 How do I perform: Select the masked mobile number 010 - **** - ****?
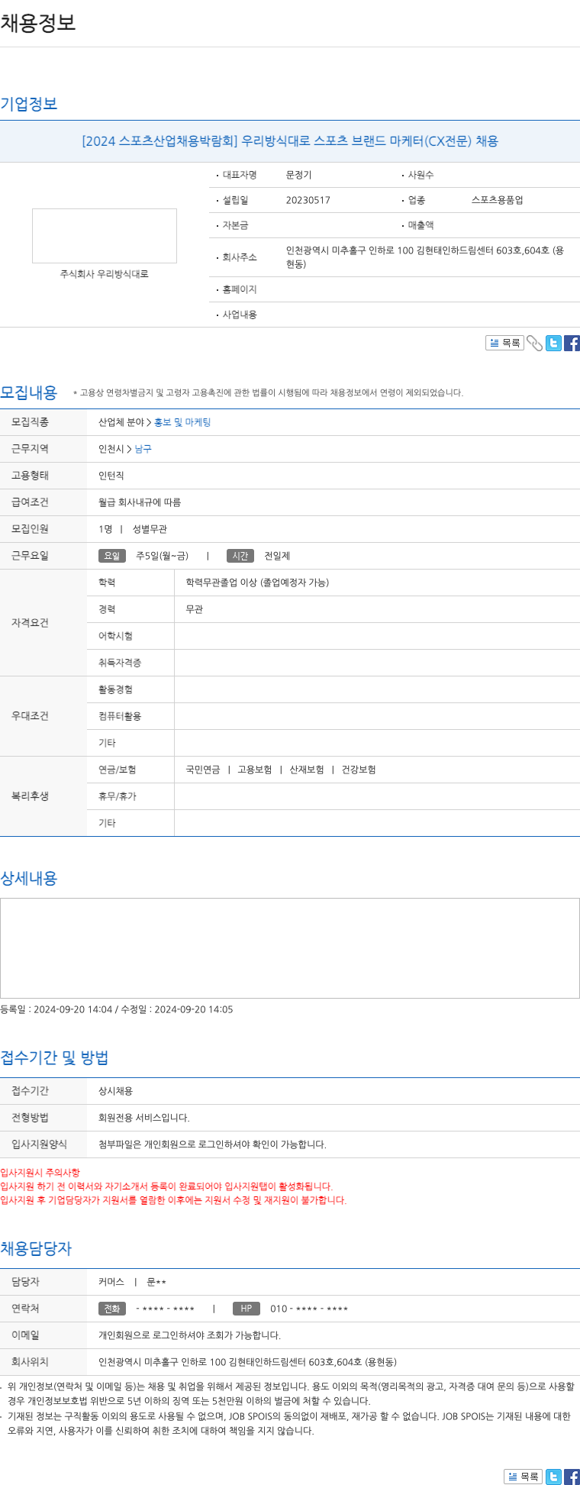tap(309, 1309)
